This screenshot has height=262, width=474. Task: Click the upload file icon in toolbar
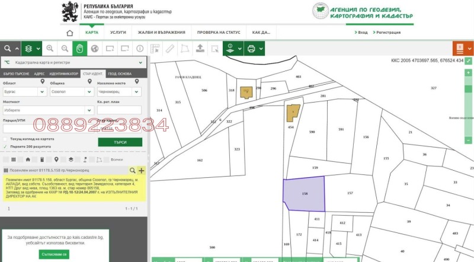point(200,48)
